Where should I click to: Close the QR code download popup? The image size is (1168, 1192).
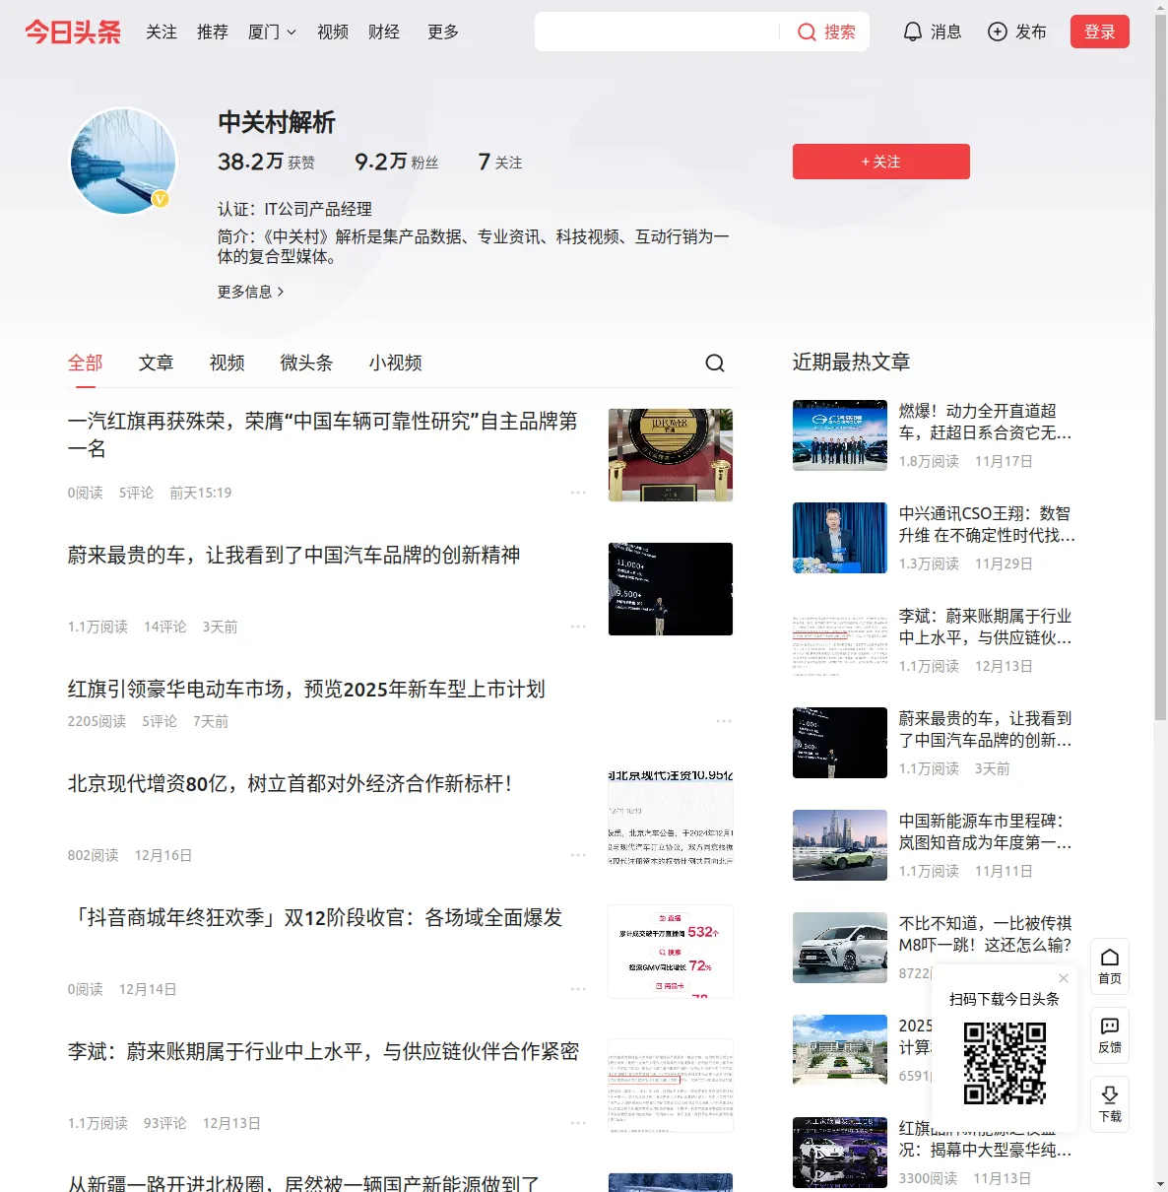tap(1064, 978)
